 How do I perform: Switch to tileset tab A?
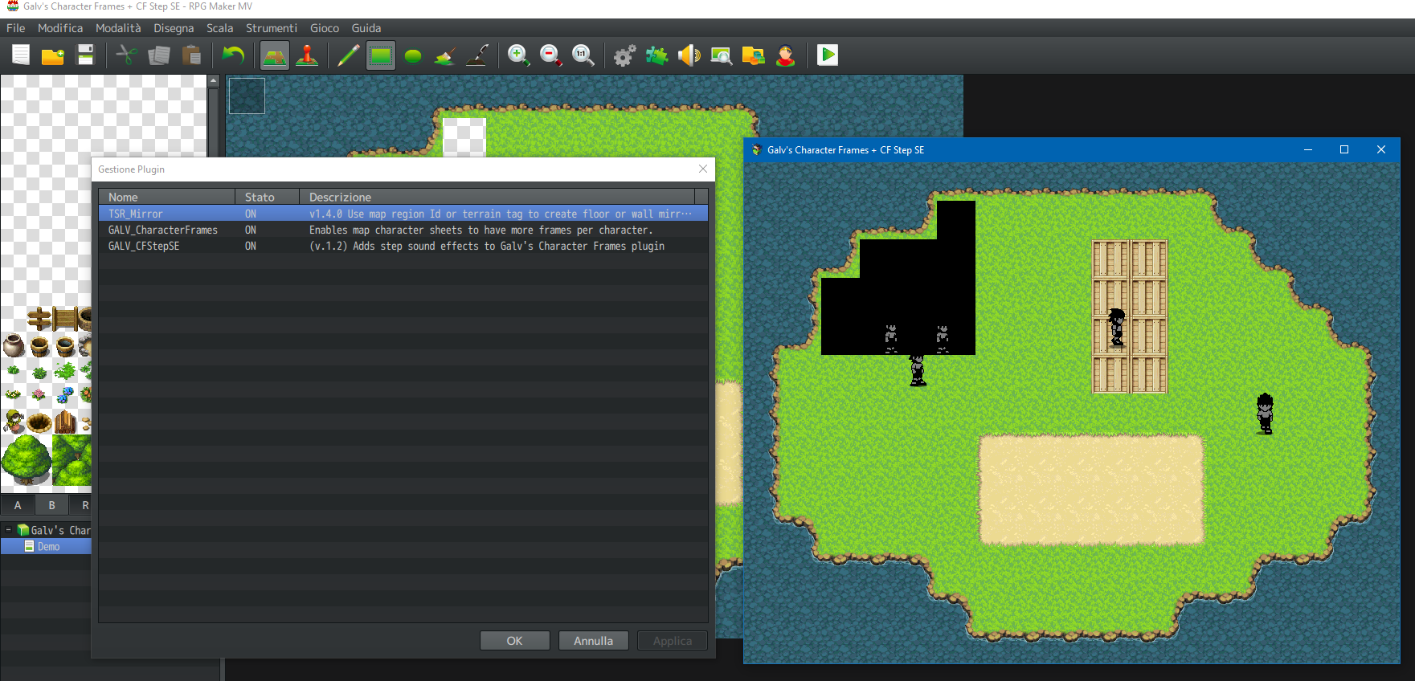(18, 505)
